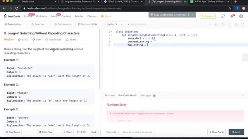Open a new browser tab with plus
Viewport: 248px width, 139px height.
[x=236, y=2]
